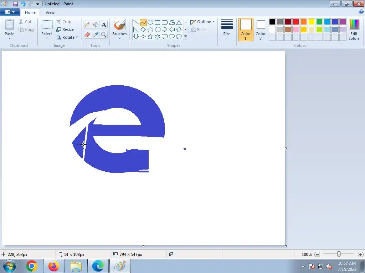Select the Text tool
This screenshot has width=365, height=273.
click(104, 25)
